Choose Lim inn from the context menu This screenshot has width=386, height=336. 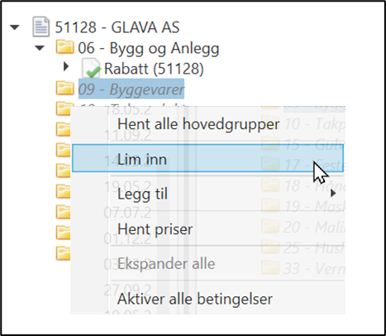click(207, 158)
